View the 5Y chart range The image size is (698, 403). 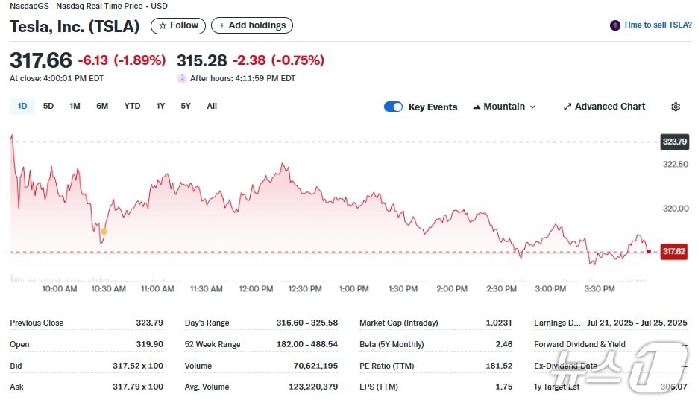click(x=186, y=106)
